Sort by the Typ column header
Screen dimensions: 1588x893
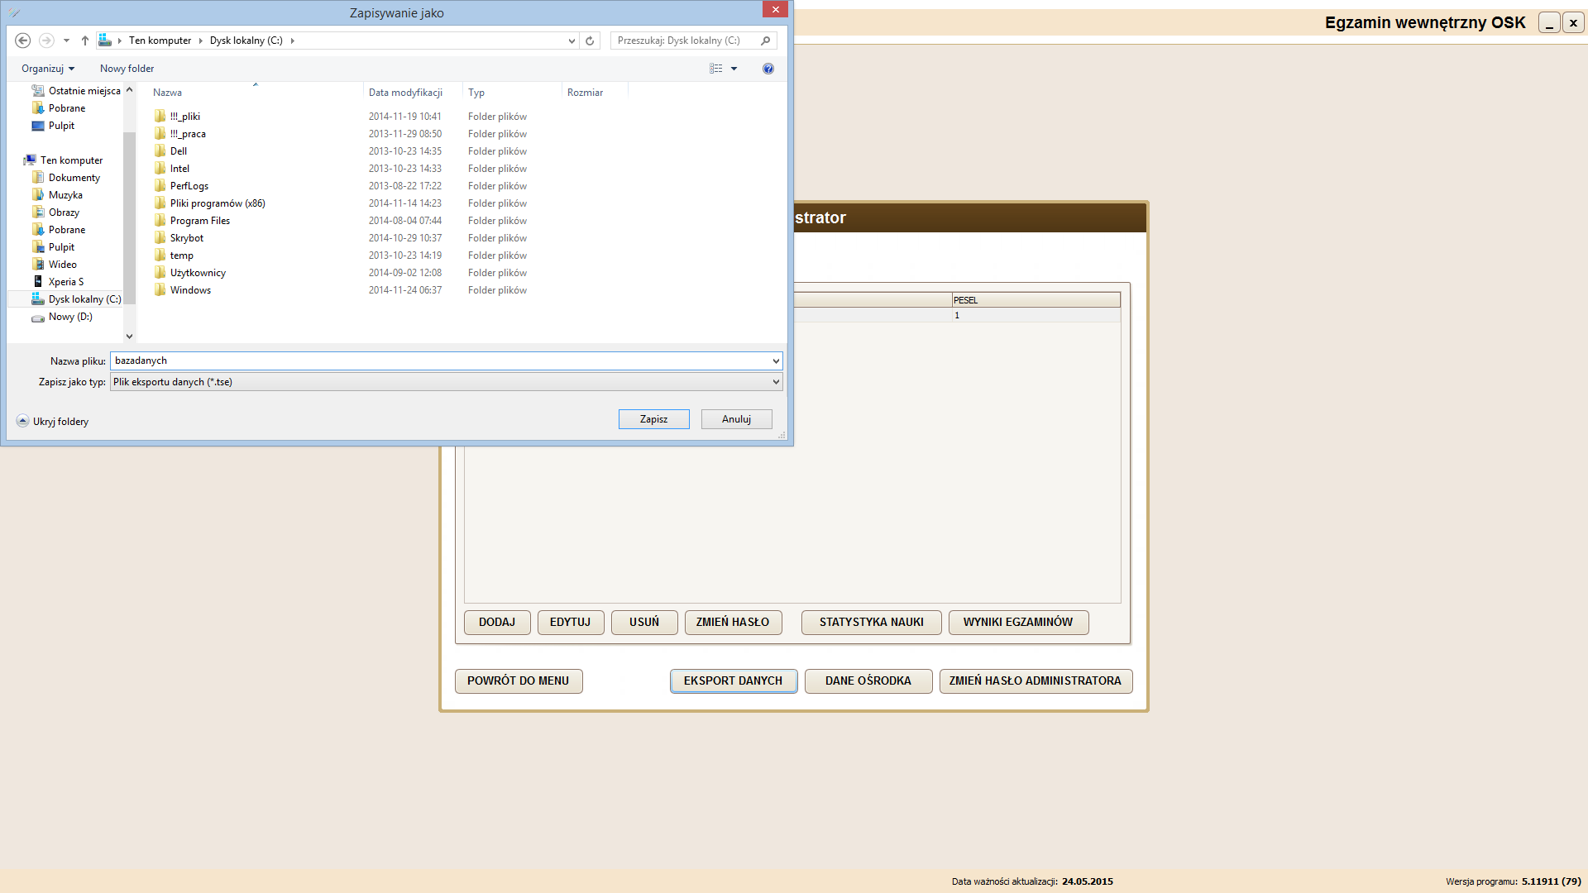pos(512,93)
